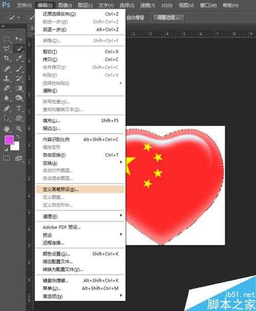
Task: Expand the 预设 submenu
Action: click(80, 235)
